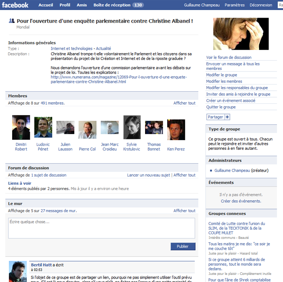This screenshot has width=283, height=282.
Task: Click Afficher tout in Le mur section
Action: (184, 211)
